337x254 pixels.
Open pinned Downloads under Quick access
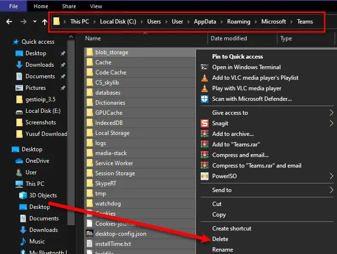39,65
